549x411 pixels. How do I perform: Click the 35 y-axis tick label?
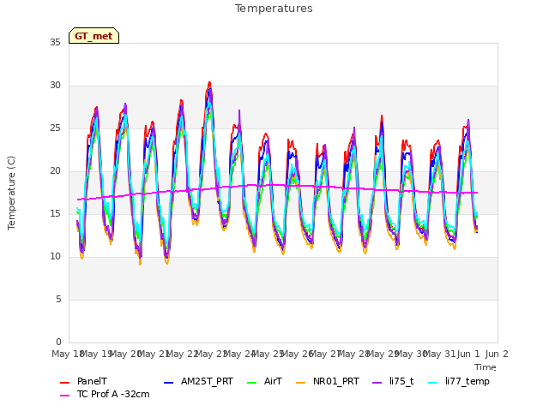click(x=55, y=42)
